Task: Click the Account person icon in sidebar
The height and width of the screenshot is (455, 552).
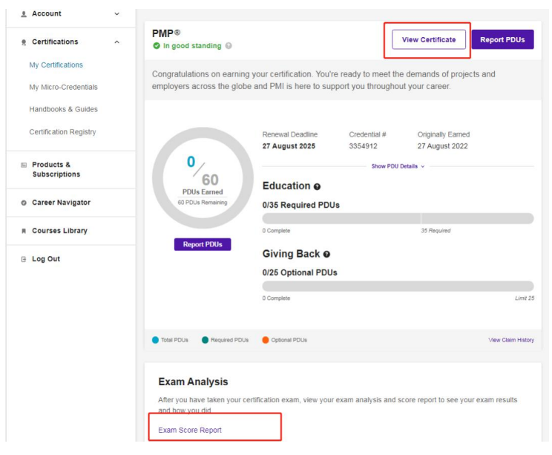Action: point(24,14)
